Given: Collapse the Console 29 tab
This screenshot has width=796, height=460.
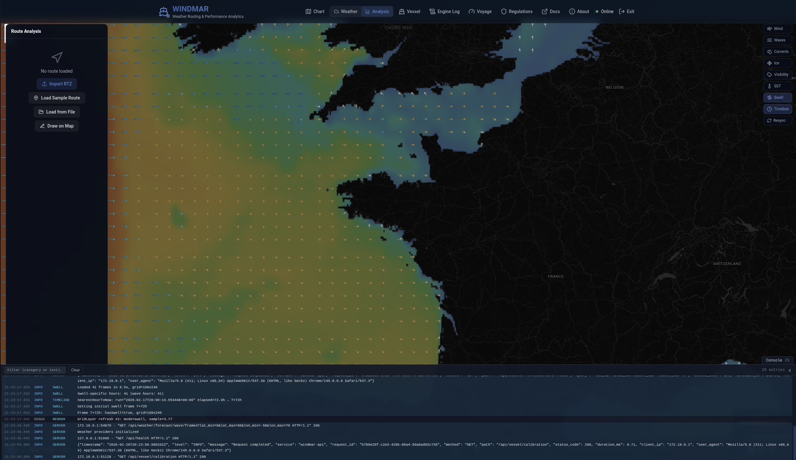Looking at the screenshot, I should coord(777,360).
